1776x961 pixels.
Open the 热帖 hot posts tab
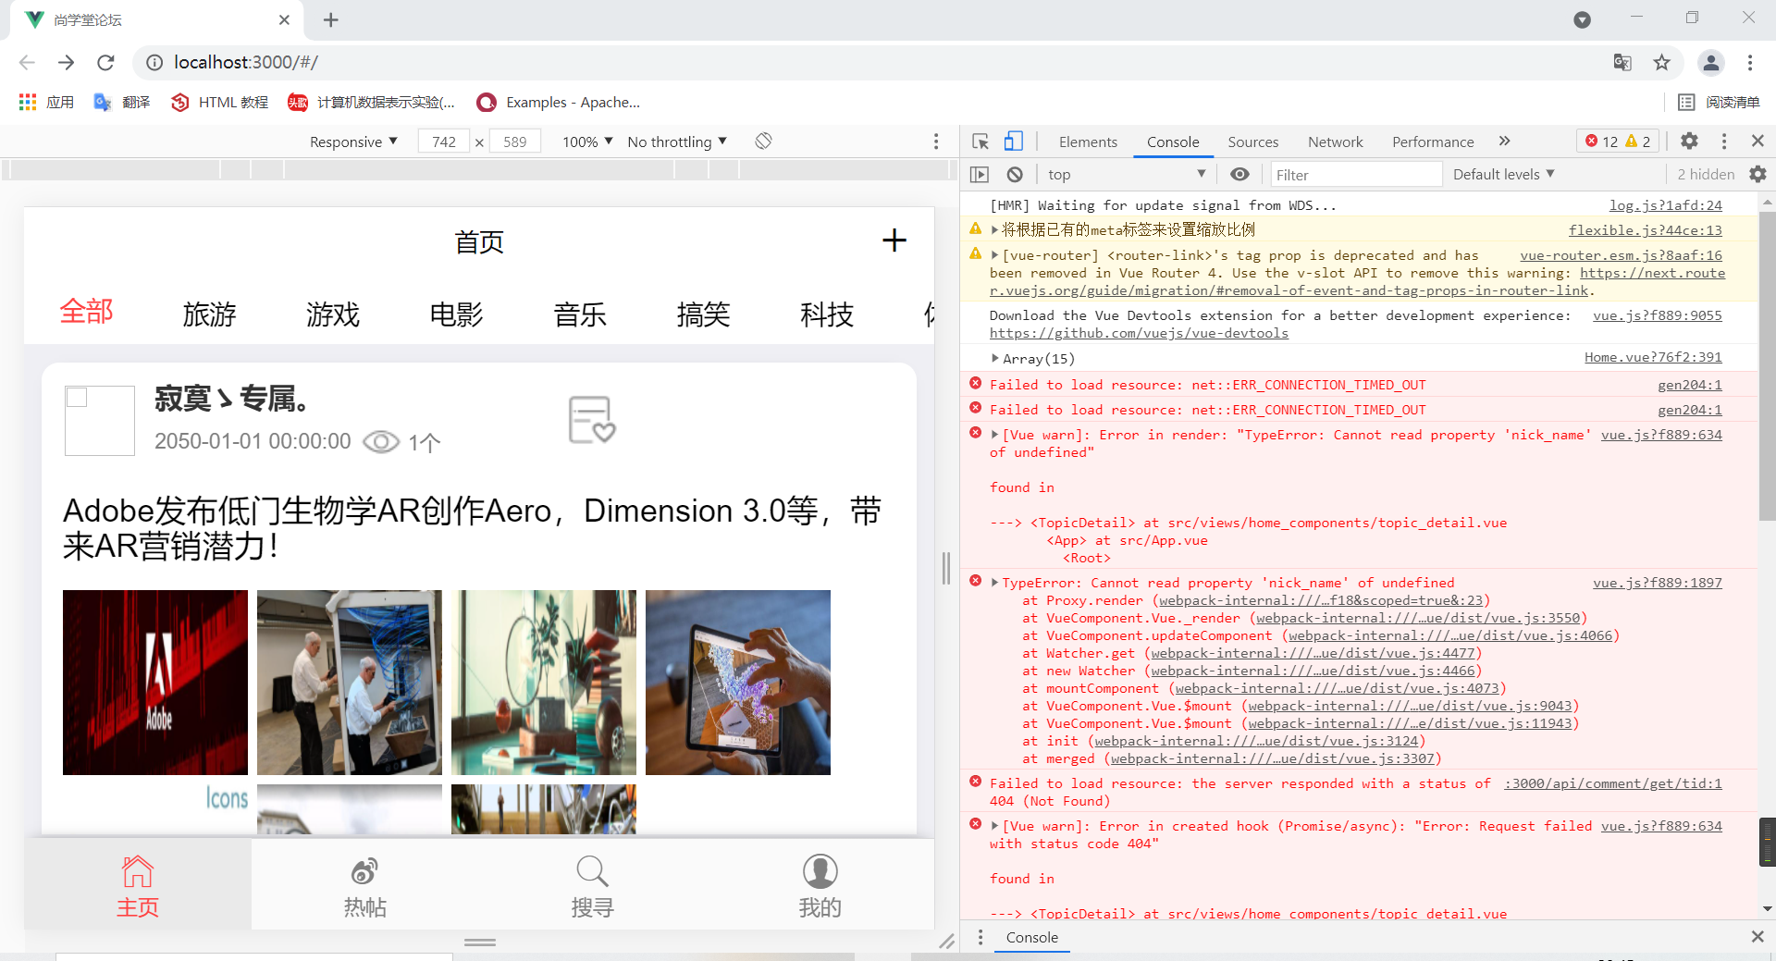click(364, 886)
